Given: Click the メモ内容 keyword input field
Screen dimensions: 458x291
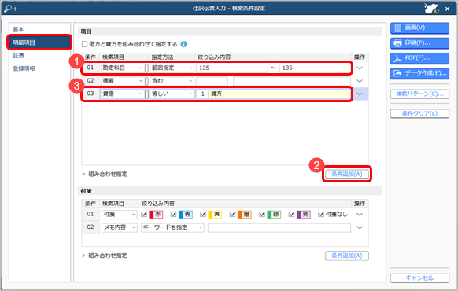Looking at the screenshot, I should tap(279, 227).
